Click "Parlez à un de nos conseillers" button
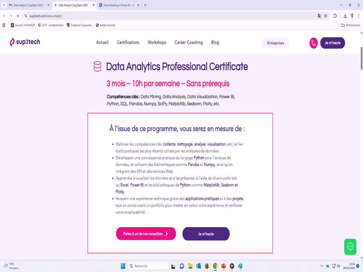Screen dimensions: 363x272 [x=146, y=234]
